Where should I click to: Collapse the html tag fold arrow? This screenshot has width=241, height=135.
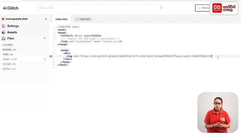point(55,30)
